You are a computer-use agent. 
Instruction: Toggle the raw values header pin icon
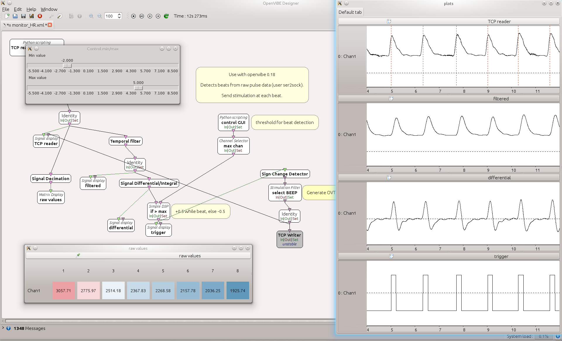[78, 256]
